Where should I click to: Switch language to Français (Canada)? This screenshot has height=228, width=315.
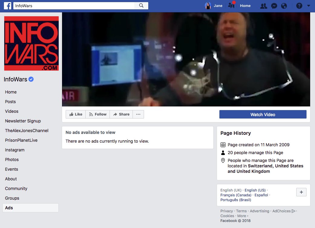tap(236, 195)
